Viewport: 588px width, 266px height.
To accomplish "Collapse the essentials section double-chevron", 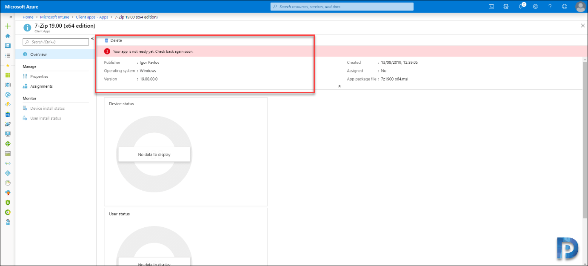I will tap(339, 86).
